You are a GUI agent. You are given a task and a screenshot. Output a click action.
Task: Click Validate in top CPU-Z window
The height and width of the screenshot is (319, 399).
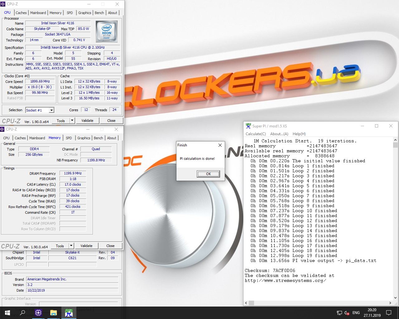point(87,121)
